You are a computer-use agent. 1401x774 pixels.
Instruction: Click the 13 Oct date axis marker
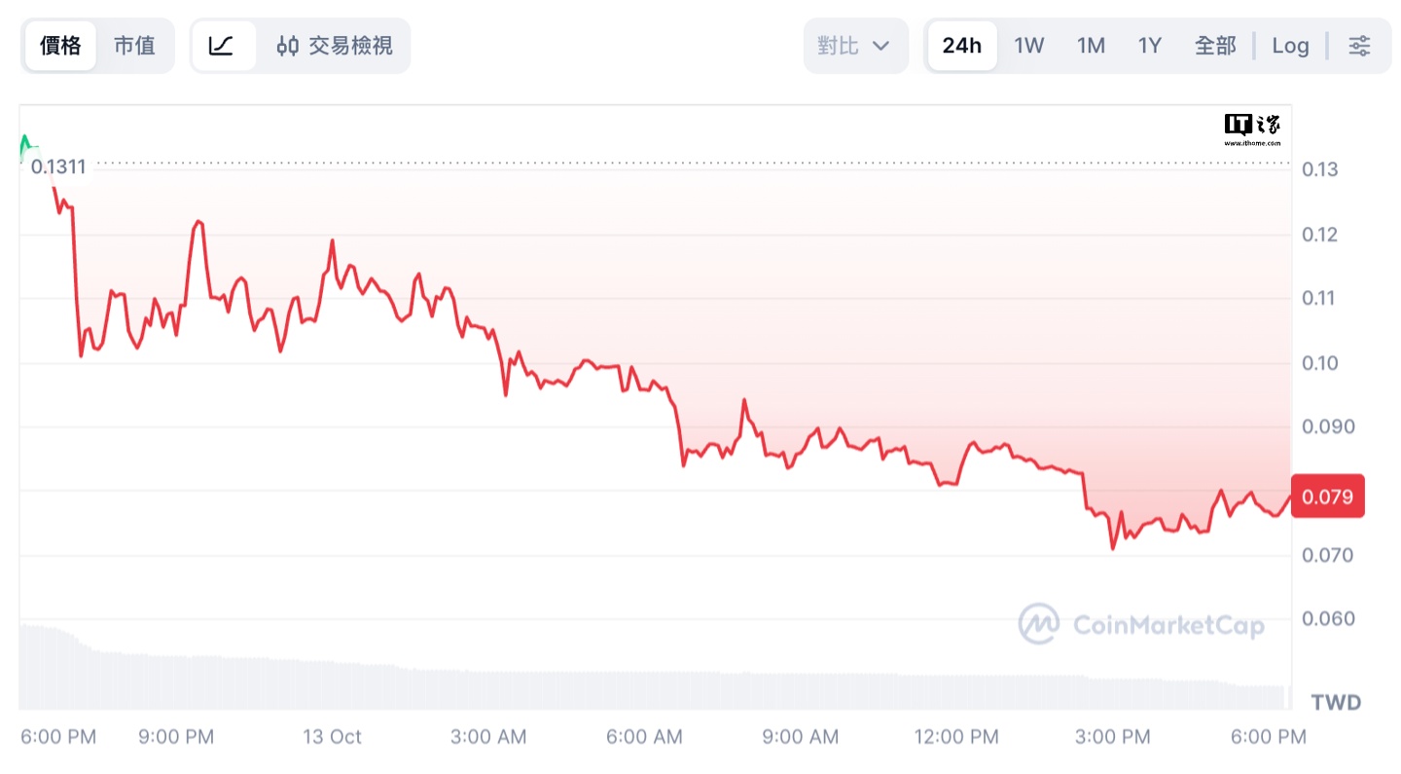[332, 737]
